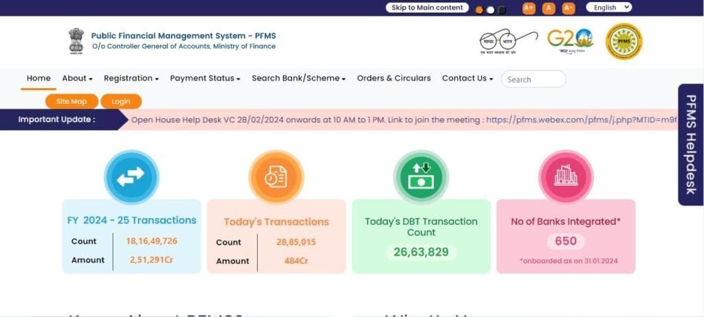Select the white color theme dot
The image size is (704, 317).
491,10
